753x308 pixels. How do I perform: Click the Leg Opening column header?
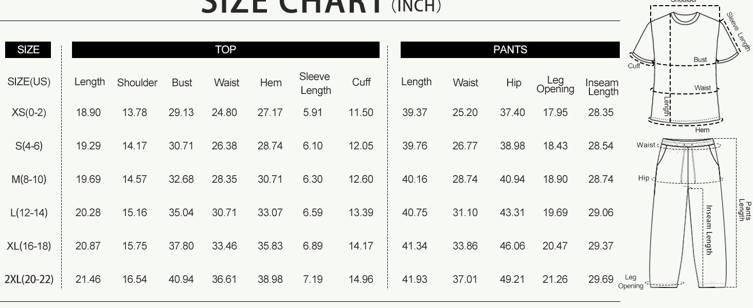pos(555,85)
